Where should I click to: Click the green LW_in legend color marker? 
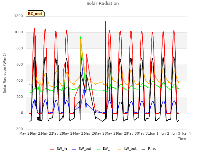(98, 149)
